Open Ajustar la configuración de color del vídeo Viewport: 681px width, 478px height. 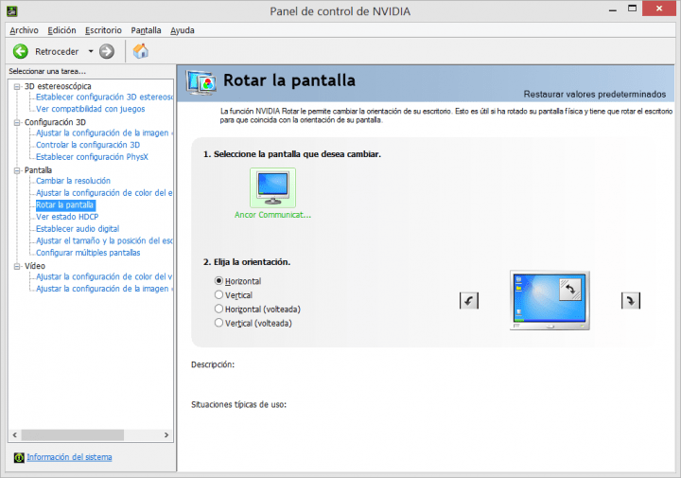click(x=104, y=276)
